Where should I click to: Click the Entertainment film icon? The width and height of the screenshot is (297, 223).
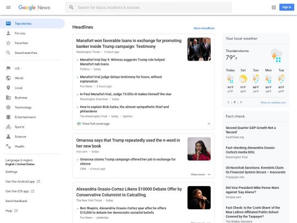(x=8, y=117)
